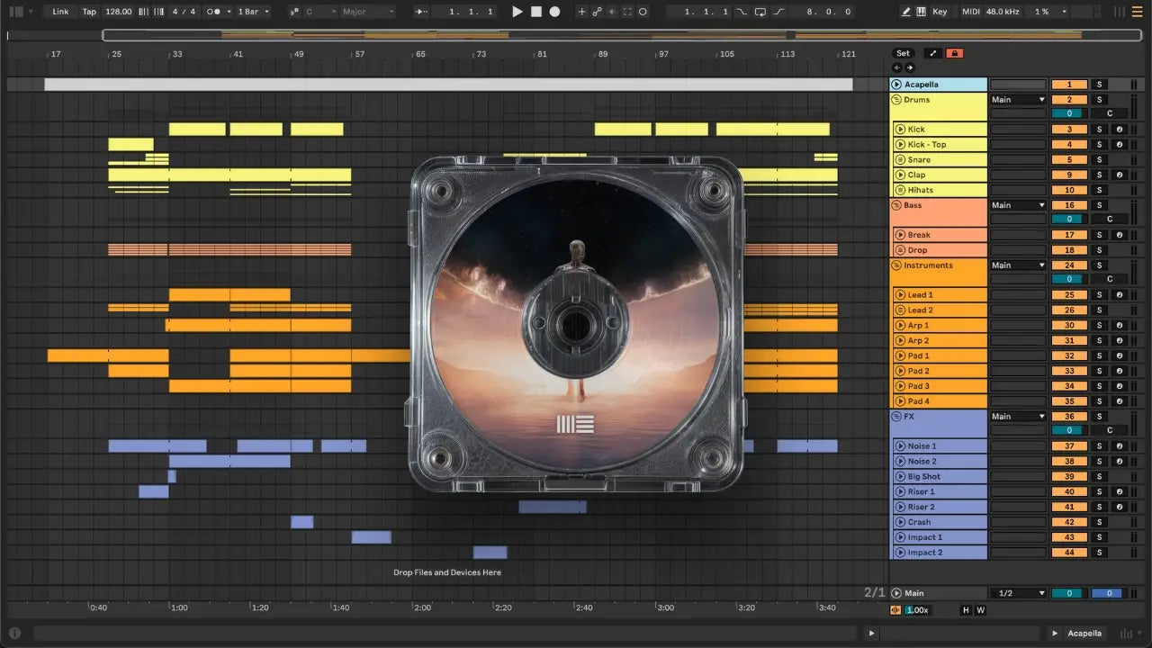The image size is (1152, 648).
Task: Solo the Kick track
Action: 1099,130
